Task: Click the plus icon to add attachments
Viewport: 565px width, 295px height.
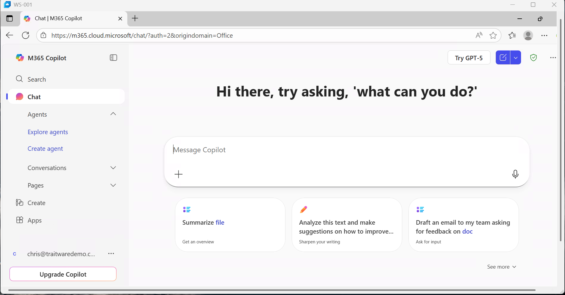Action: (179, 174)
